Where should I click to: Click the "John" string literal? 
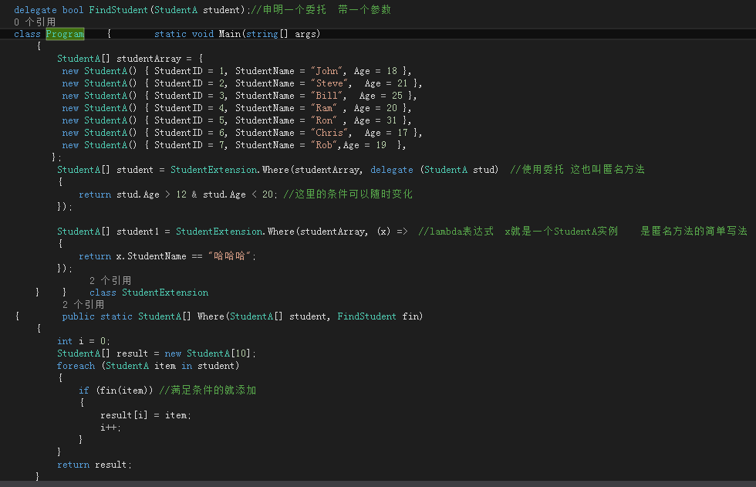pyautogui.click(x=326, y=71)
